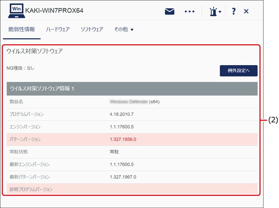Select the 診断プログラムバージョン label
The image size is (279, 208).
pos(31,189)
